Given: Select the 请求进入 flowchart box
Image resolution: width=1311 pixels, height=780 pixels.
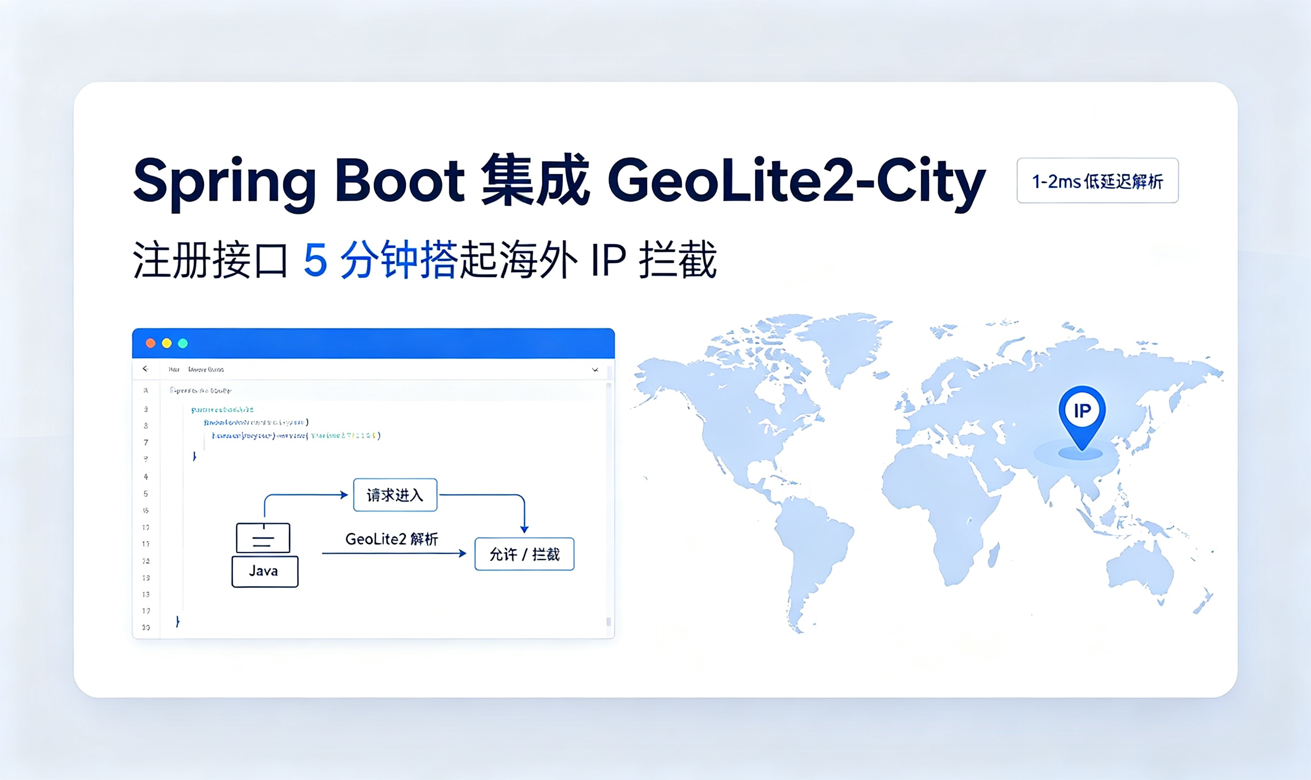Looking at the screenshot, I should 395,495.
